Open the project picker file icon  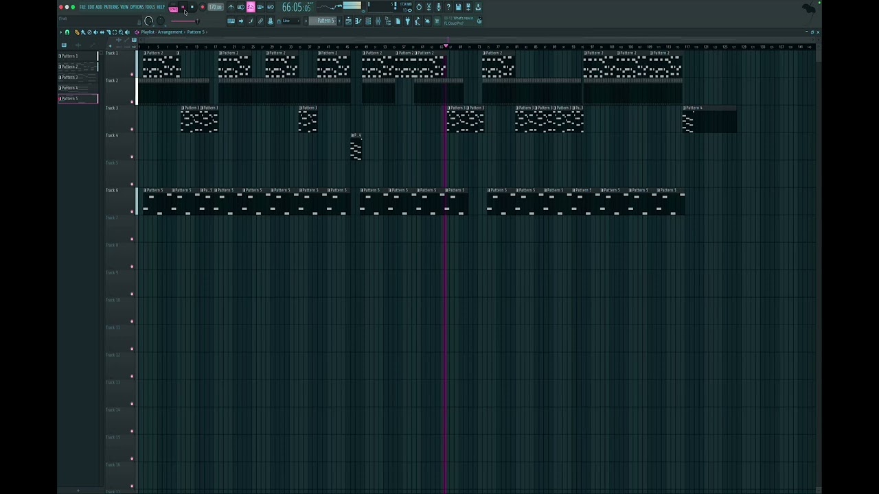(398, 21)
